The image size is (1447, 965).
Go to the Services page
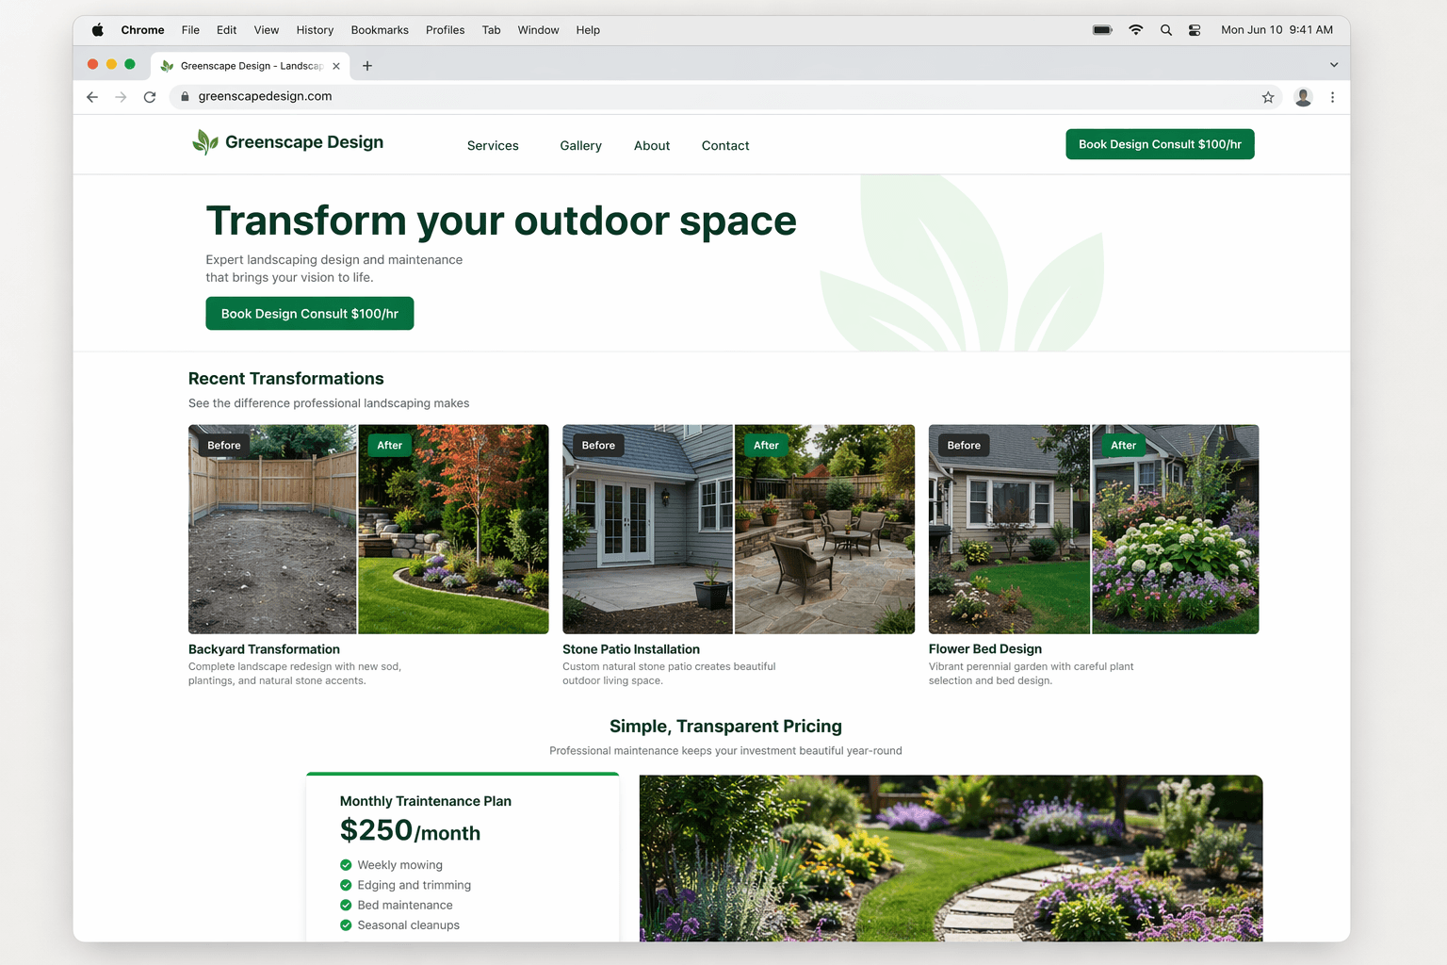(x=493, y=145)
